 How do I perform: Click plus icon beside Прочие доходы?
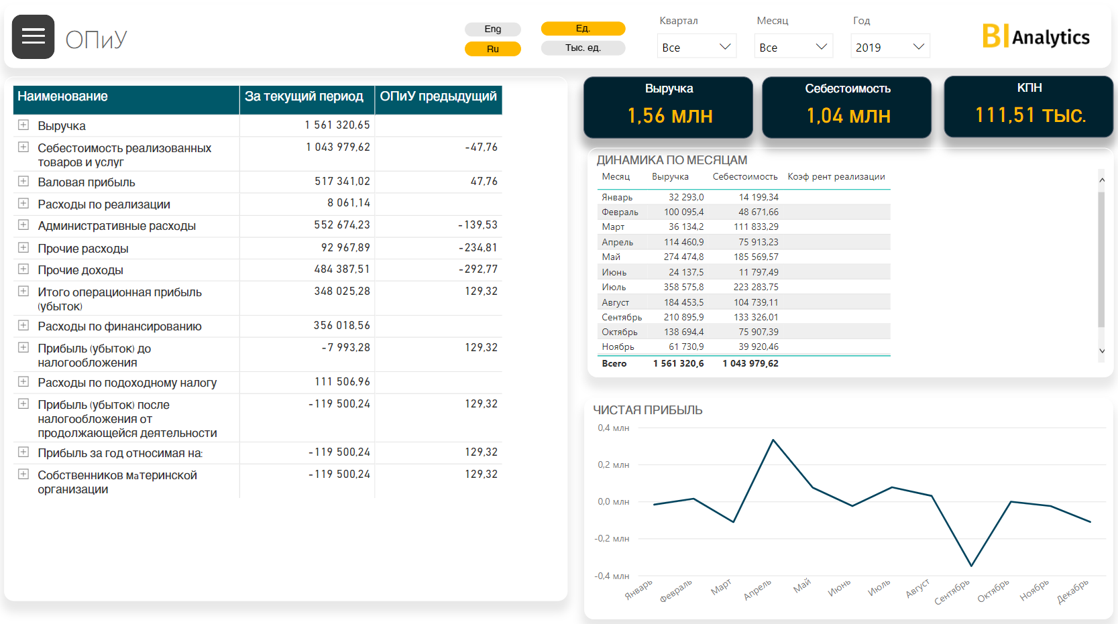tap(23, 269)
